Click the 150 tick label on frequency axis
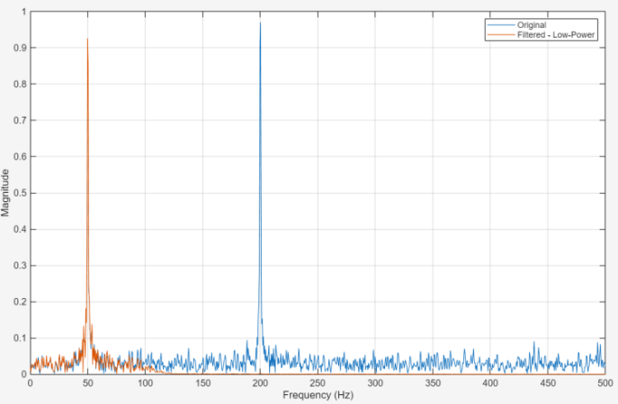Image resolution: width=618 pixels, height=404 pixels. pyautogui.click(x=202, y=383)
